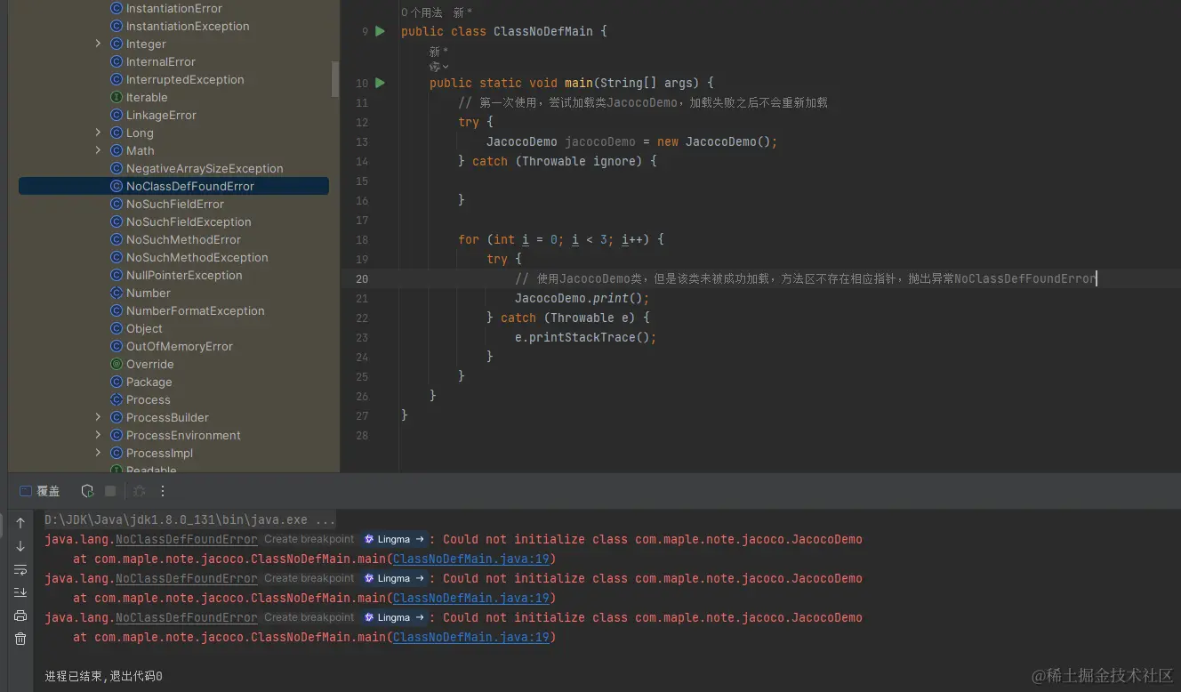Open NoClassDefFoundError link in first console error
The height and width of the screenshot is (692, 1181).
click(187, 539)
